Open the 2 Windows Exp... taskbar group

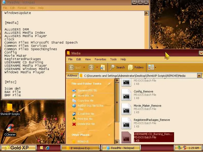80,148
